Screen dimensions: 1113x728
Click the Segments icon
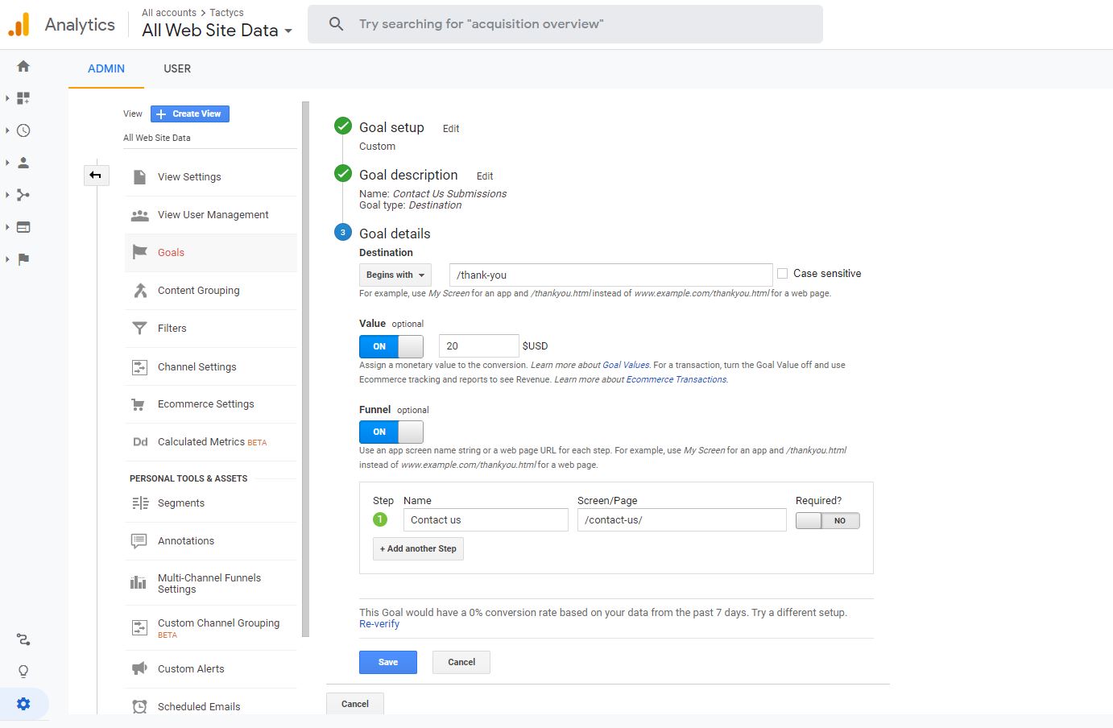click(139, 503)
